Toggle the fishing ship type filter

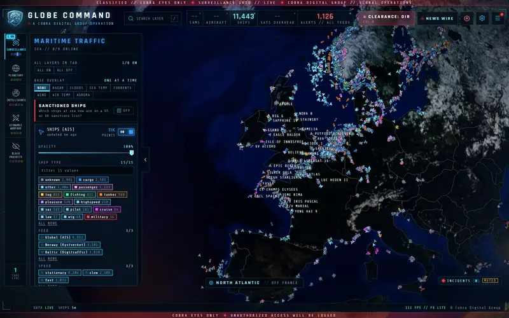80,195
